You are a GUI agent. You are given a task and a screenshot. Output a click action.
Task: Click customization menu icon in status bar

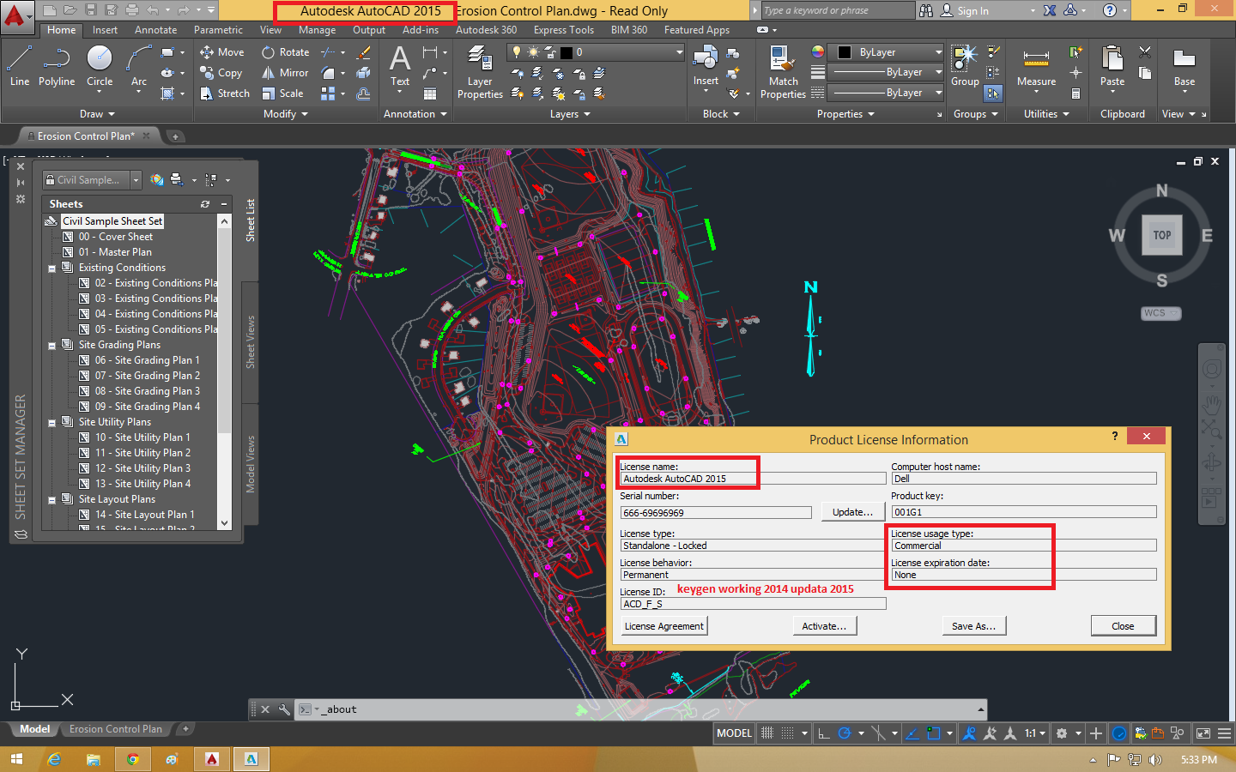[x=1225, y=733]
